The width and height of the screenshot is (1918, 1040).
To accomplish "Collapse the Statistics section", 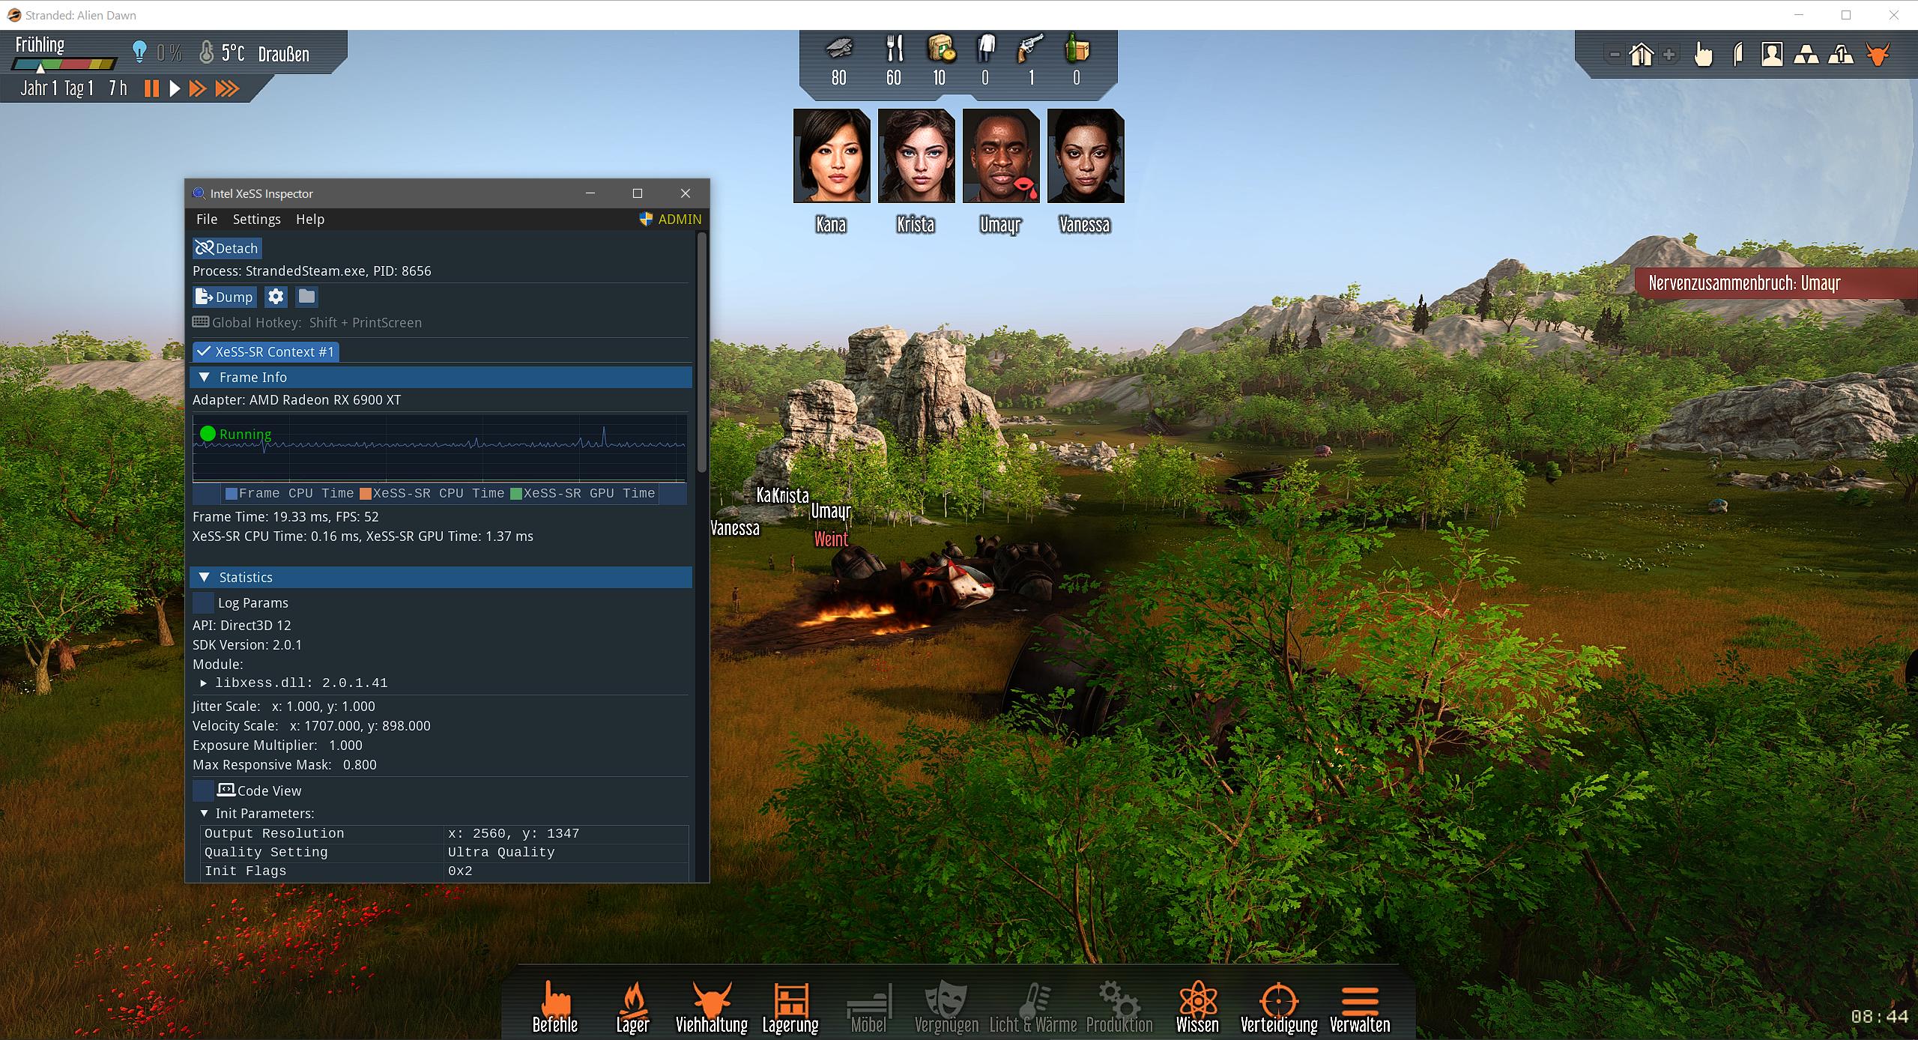I will click(x=205, y=577).
